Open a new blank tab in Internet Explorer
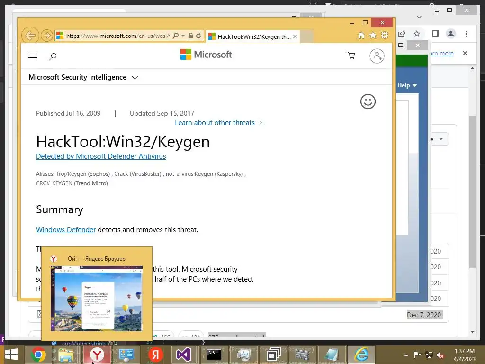The image size is (485, 364). tap(307, 36)
